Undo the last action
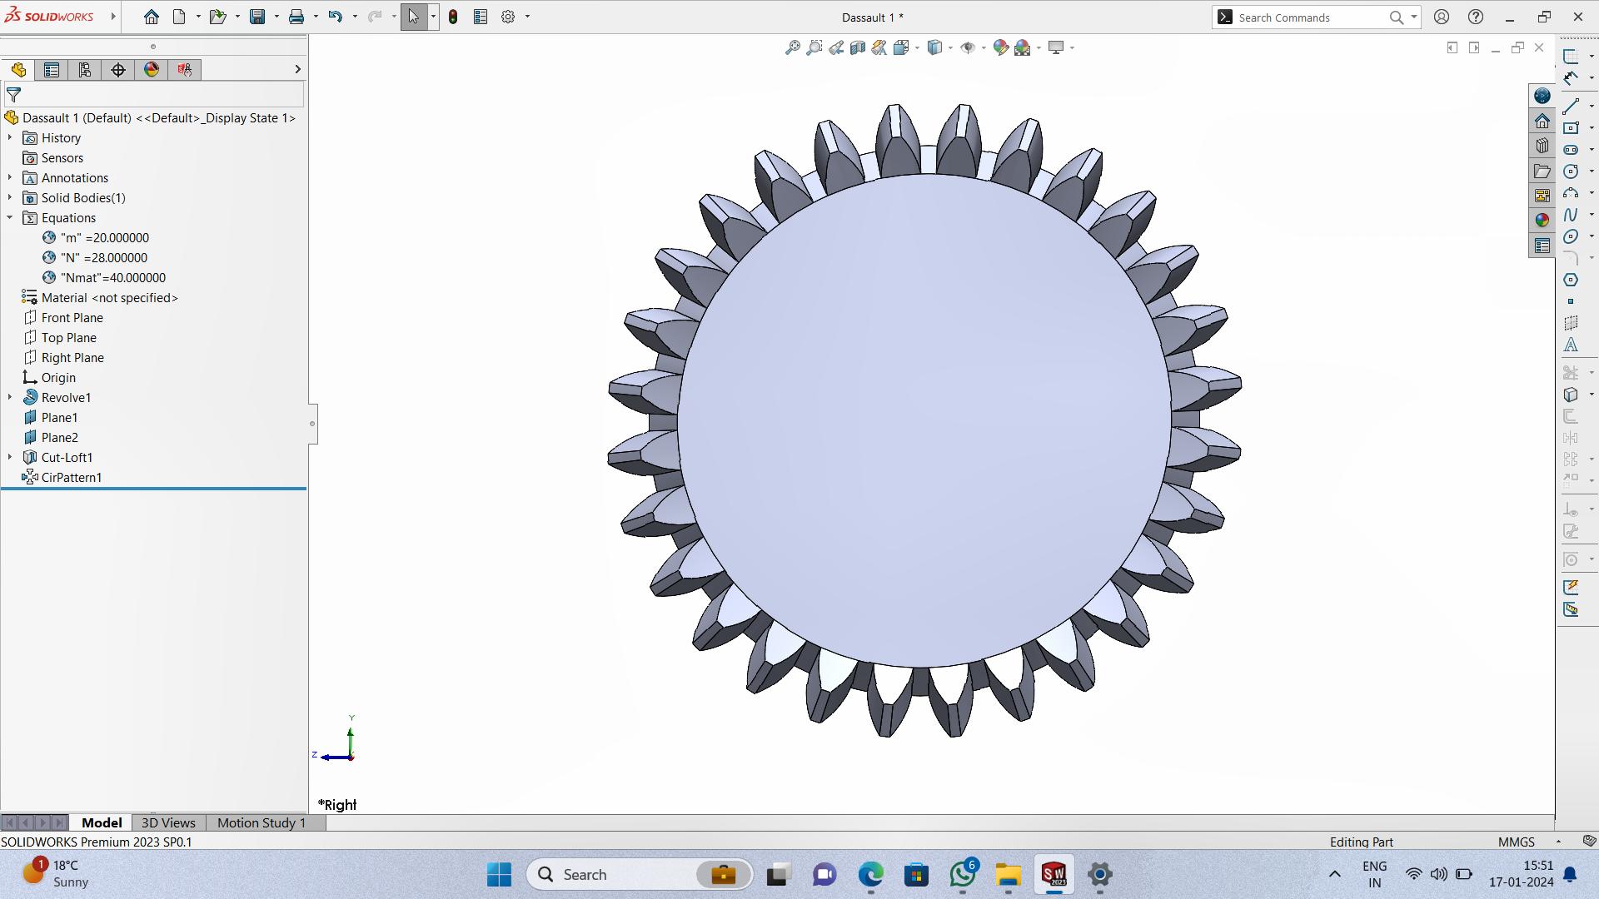This screenshot has width=1599, height=899. point(336,17)
